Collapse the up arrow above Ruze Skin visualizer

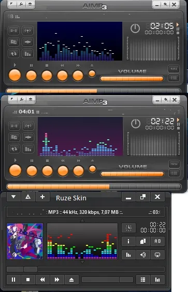[82, 221]
